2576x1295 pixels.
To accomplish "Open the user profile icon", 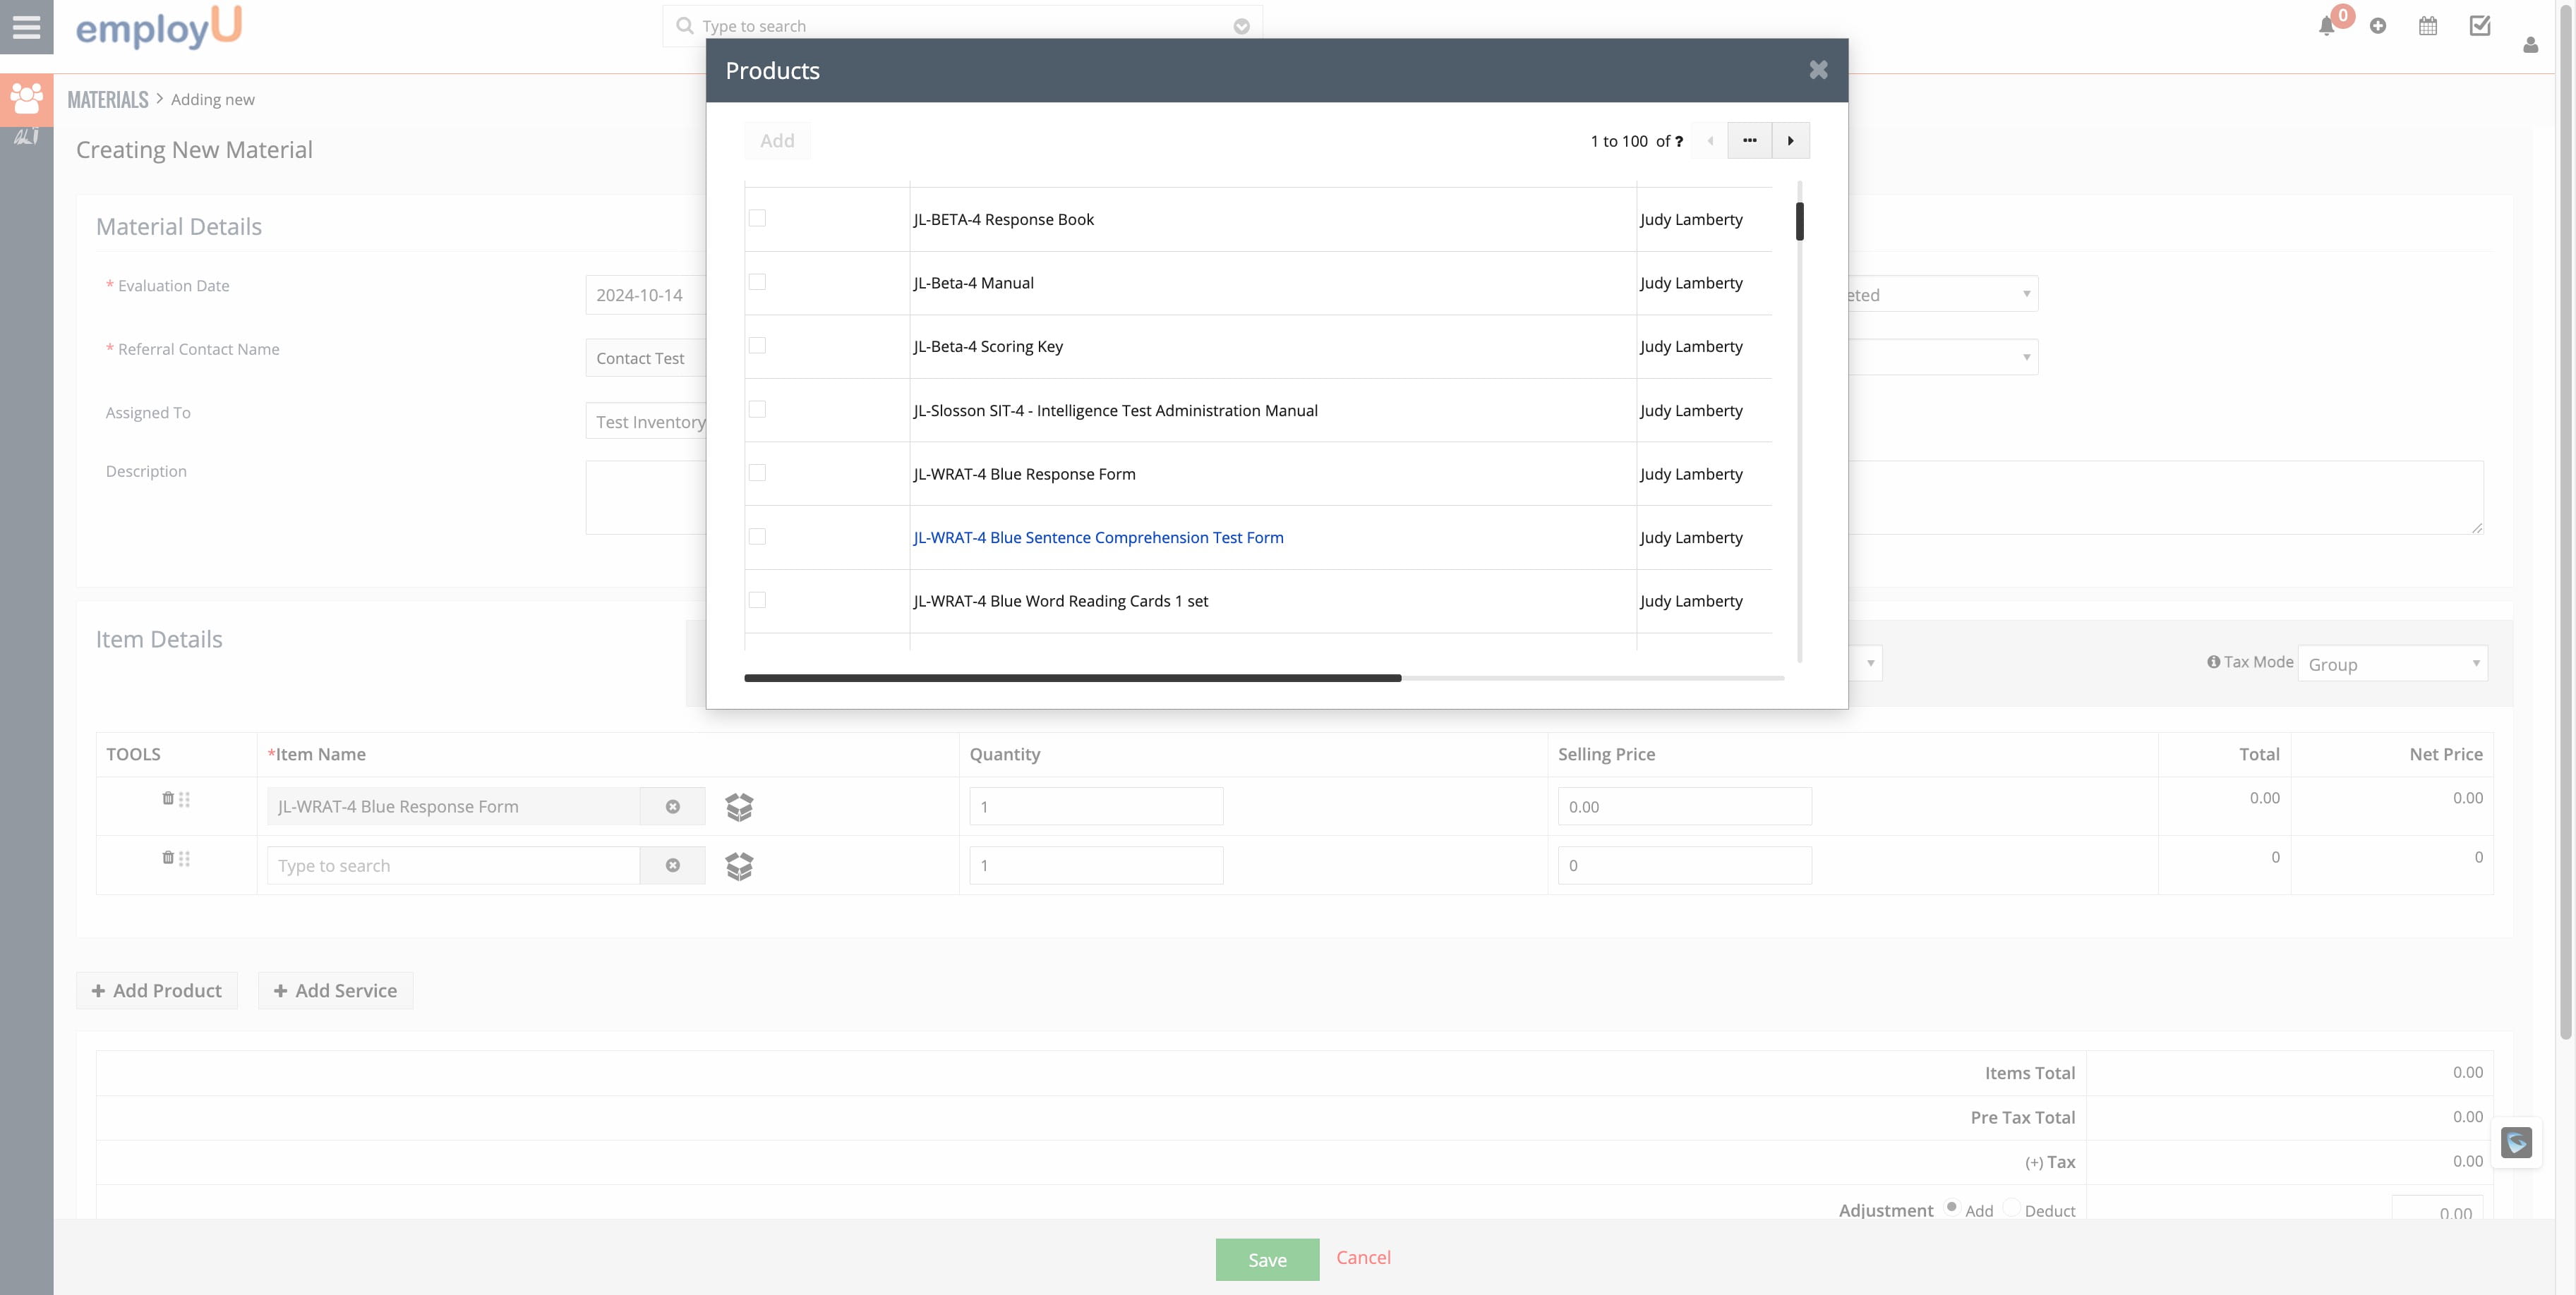I will pyautogui.click(x=2530, y=45).
